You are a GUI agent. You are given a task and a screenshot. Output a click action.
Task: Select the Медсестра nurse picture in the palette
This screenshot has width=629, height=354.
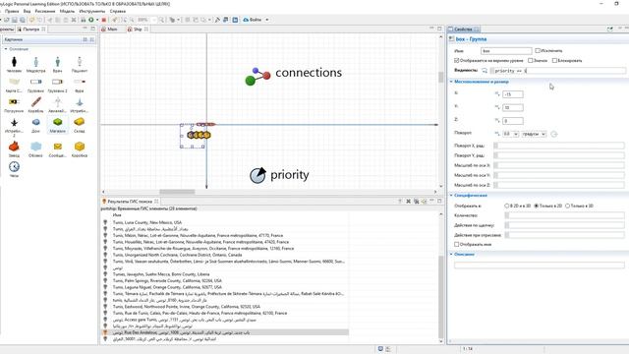click(x=35, y=62)
